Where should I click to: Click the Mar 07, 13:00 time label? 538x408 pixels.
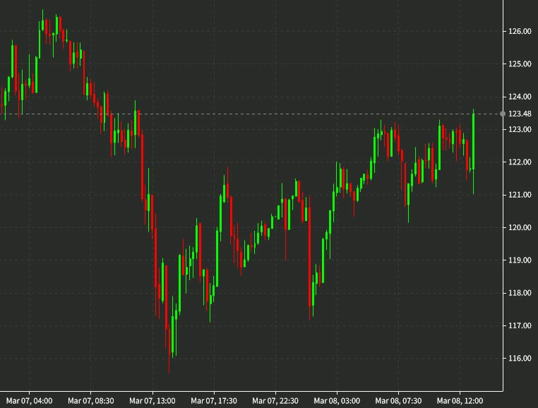tap(153, 401)
